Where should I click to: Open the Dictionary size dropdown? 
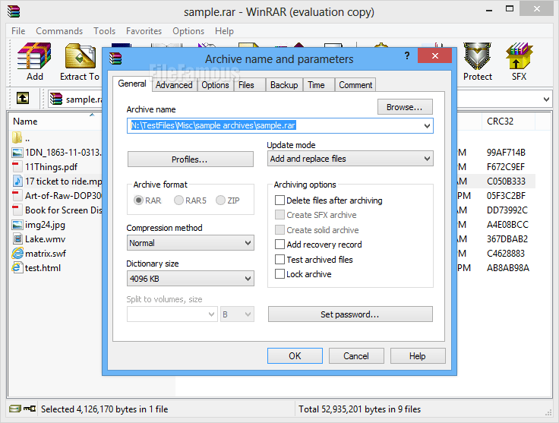pyautogui.click(x=191, y=279)
